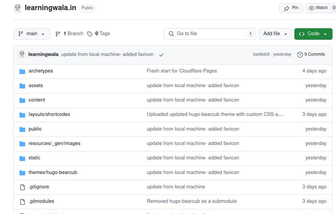
Task: Open the commit message in the resources/_gen/images row
Action: [x=193, y=143]
